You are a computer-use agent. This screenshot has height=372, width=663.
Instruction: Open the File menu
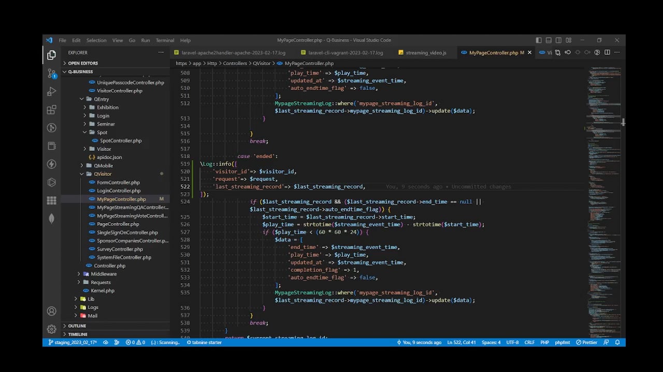pyautogui.click(x=62, y=40)
